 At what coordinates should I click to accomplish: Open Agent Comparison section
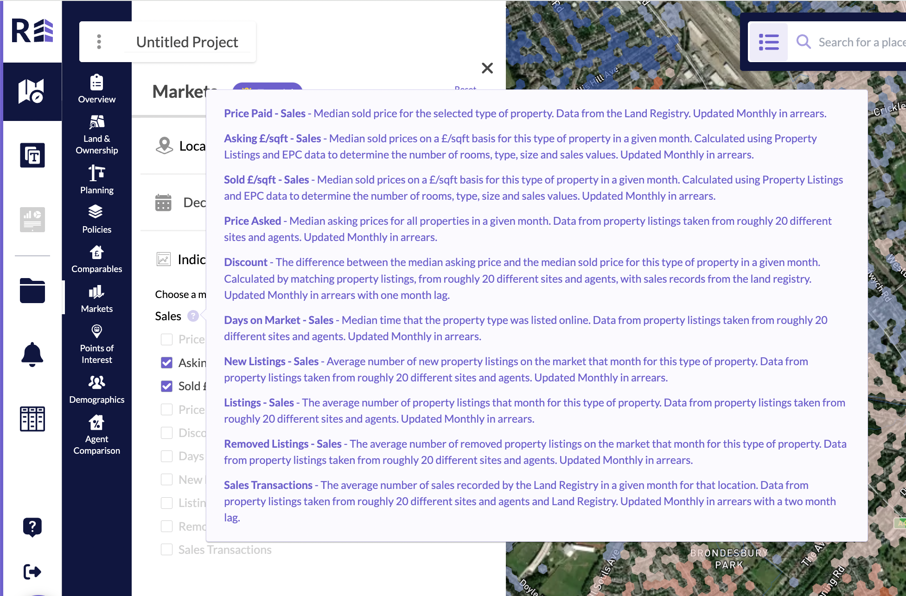96,435
